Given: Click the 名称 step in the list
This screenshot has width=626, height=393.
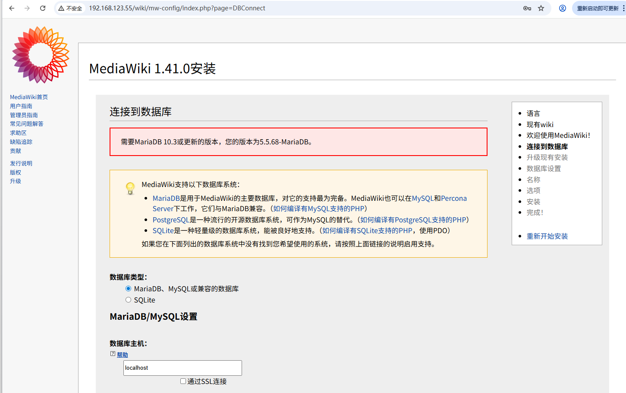Looking at the screenshot, I should pyautogui.click(x=533, y=180).
